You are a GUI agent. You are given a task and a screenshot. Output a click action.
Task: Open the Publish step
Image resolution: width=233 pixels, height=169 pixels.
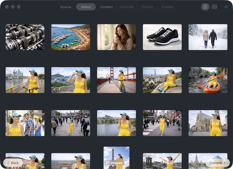167,7
